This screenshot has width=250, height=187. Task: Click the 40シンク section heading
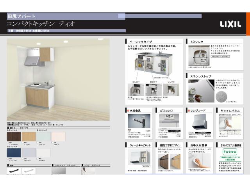click(197, 42)
